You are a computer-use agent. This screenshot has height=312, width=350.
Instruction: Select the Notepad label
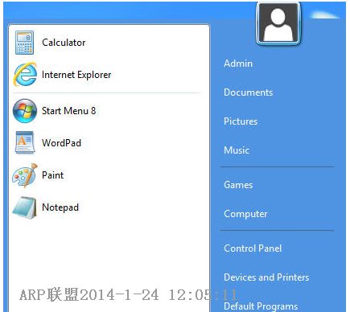click(60, 207)
